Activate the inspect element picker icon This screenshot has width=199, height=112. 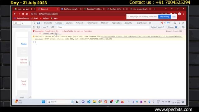[x=34, y=23]
